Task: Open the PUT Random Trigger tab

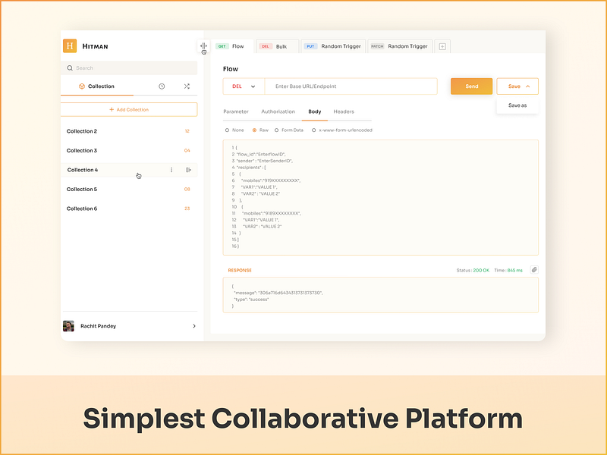Action: tap(333, 46)
